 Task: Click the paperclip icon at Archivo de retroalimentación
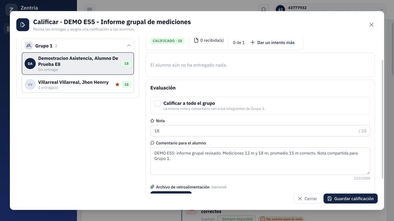click(x=152, y=187)
